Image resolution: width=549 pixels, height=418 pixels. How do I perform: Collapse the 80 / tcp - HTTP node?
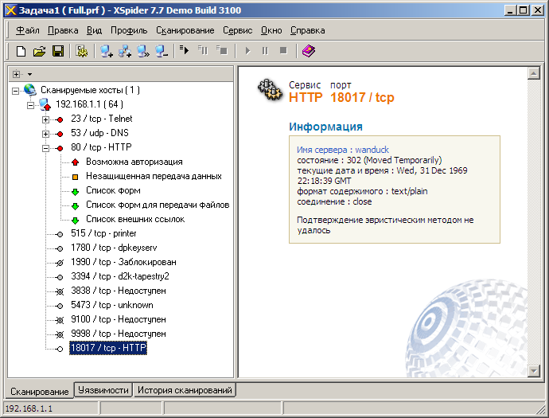pos(45,149)
